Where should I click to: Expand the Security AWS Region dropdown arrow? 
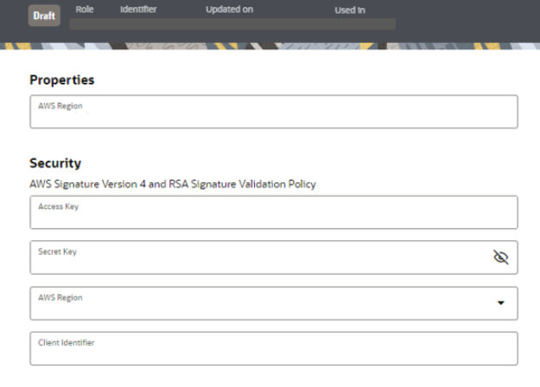[500, 303]
